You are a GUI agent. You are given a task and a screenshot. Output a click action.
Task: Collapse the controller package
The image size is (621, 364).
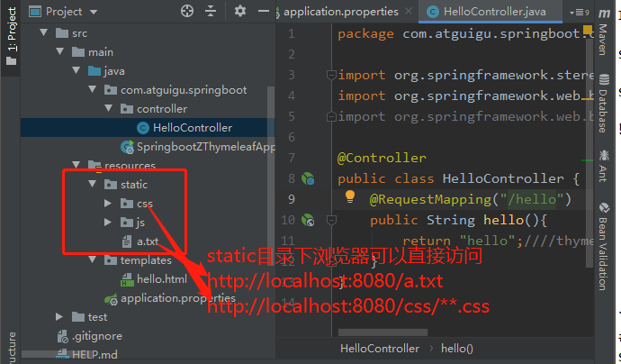pyautogui.click(x=109, y=108)
